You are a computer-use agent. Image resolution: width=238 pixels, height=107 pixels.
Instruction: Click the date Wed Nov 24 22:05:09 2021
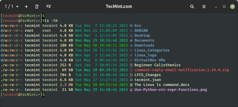[x=101, y=31]
